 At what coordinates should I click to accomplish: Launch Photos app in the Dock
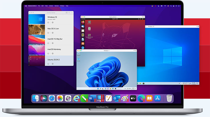(60, 98)
